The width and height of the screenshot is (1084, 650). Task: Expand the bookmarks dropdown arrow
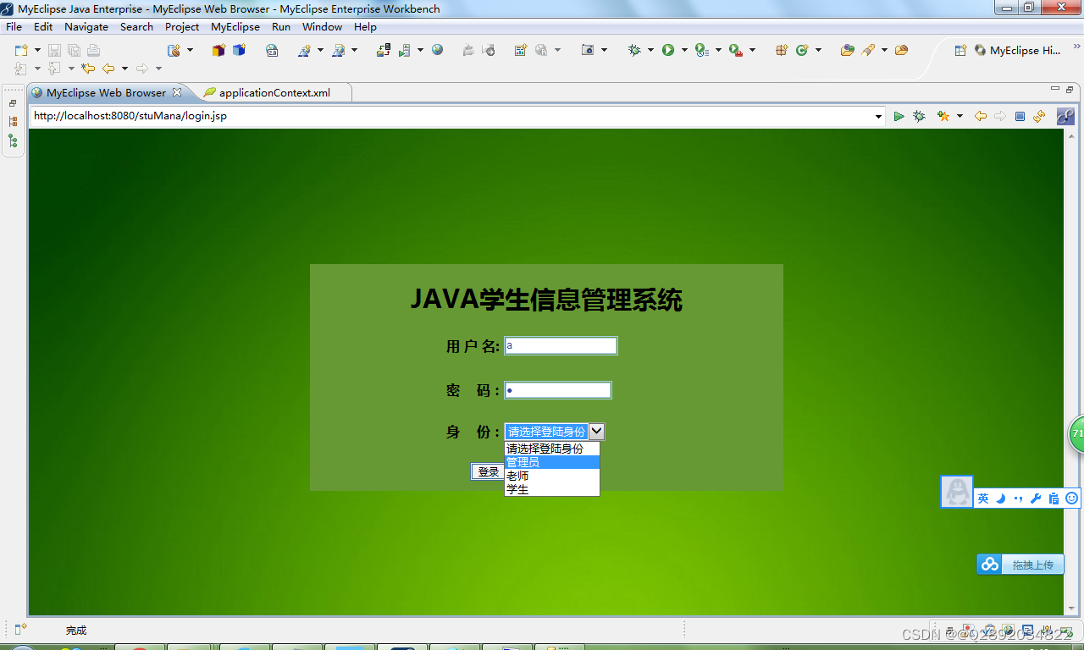click(960, 116)
